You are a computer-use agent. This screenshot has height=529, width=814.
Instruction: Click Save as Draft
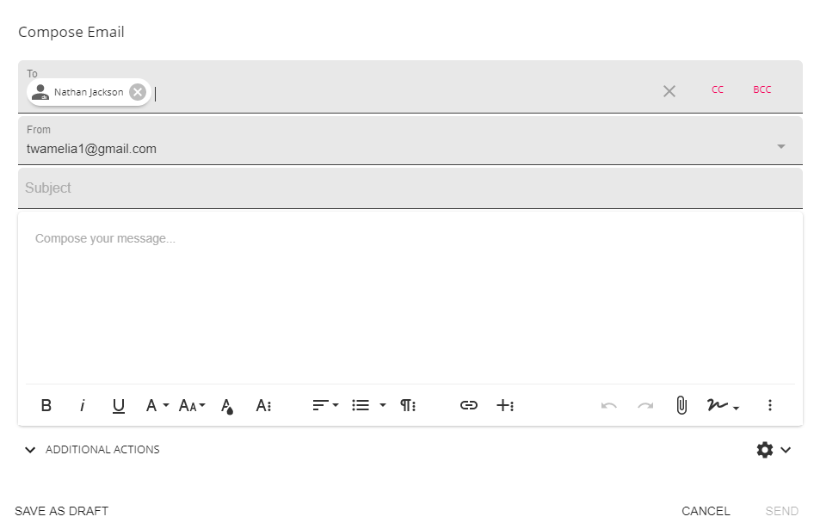pyautogui.click(x=62, y=511)
